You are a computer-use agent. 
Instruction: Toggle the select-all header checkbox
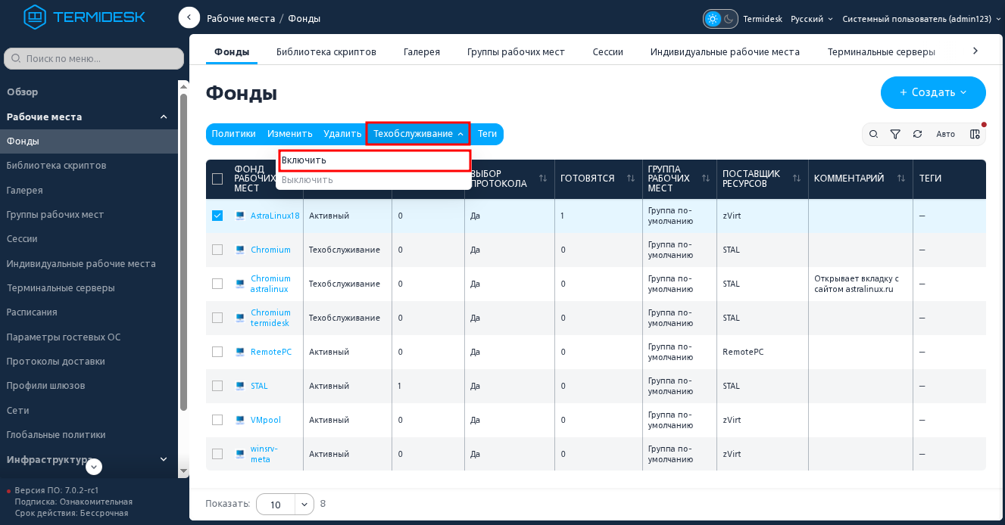[217, 179]
